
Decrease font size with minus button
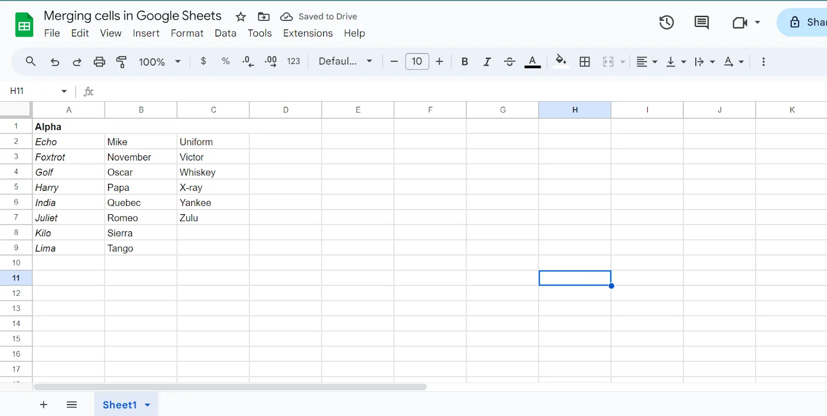[x=394, y=61]
